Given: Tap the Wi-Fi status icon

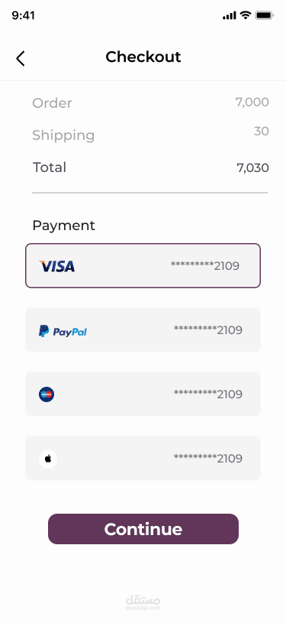Looking at the screenshot, I should point(246,15).
